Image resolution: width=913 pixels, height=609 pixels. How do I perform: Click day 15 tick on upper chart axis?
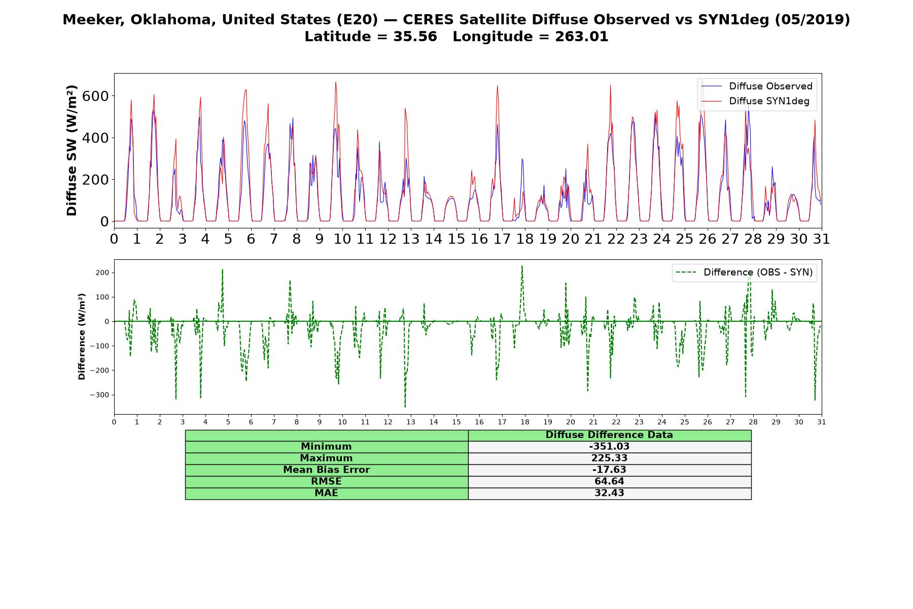coord(456,239)
